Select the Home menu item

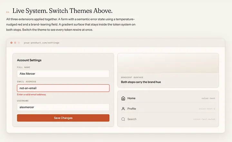pos(168,98)
